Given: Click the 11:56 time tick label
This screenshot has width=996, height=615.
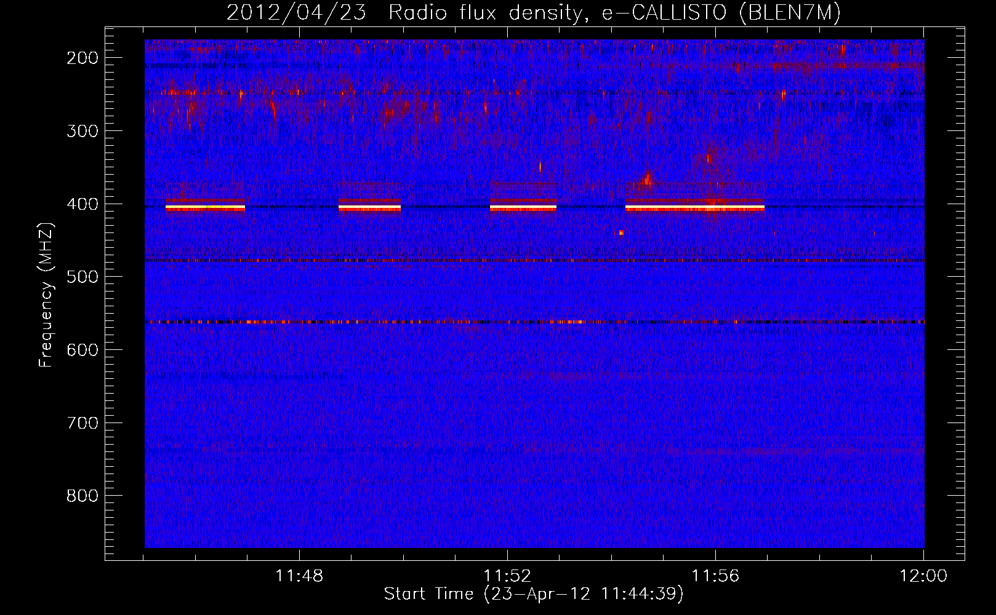Looking at the screenshot, I should point(715,576).
